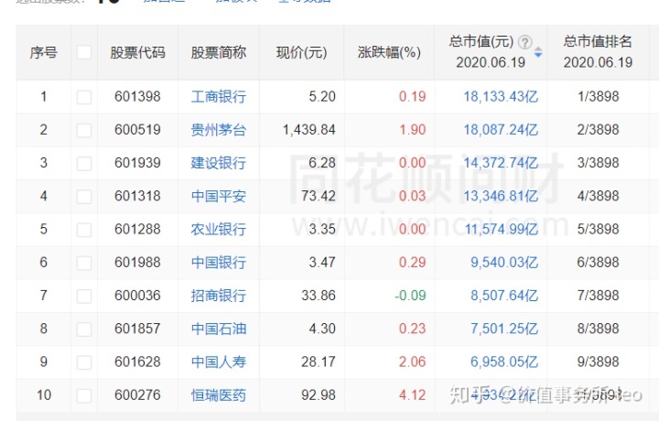Image resolution: width=659 pixels, height=421 pixels.
Task: Click market value 11,574.99亿
Action: tap(502, 230)
